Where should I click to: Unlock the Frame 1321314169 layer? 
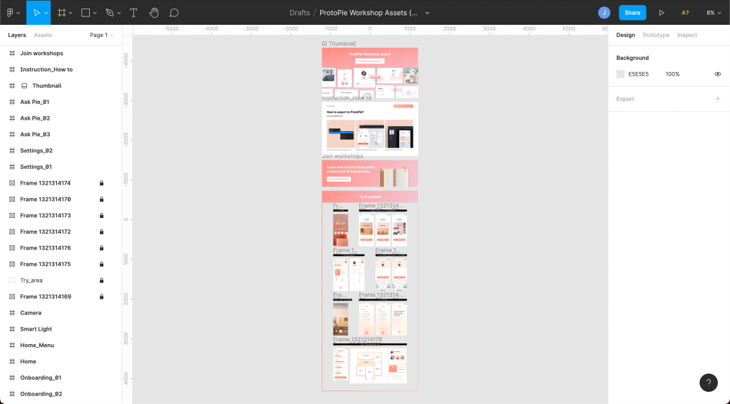click(101, 296)
